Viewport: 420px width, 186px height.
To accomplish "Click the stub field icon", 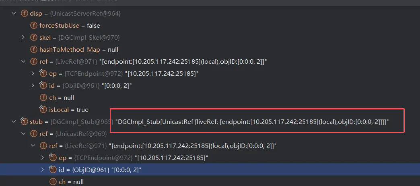I will tap(25, 121).
